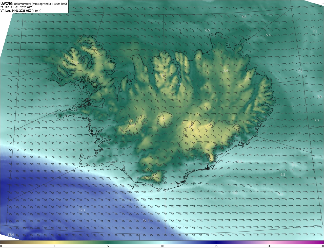Click the 6.8 value on the map
Screen dimensions: 324x248
point(244,17)
